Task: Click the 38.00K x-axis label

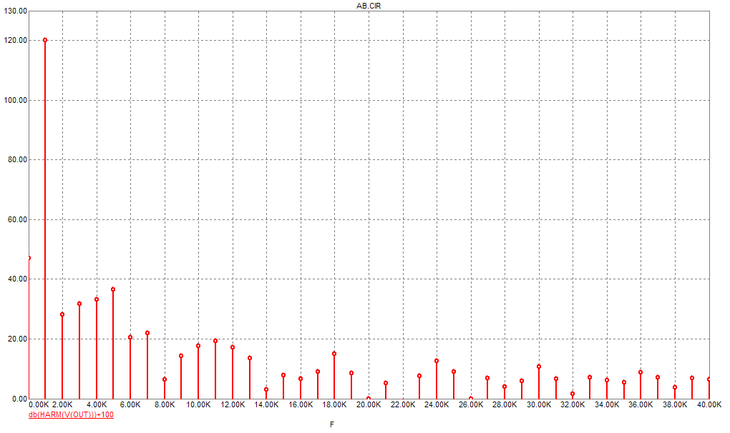Action: pos(675,404)
